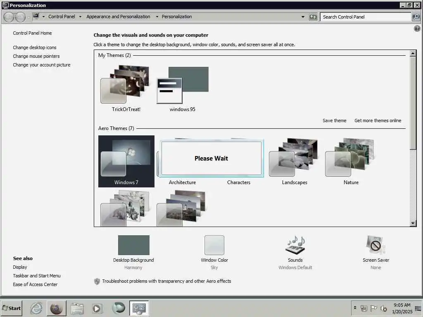
Task: Launch Internet Explorer from taskbar
Action: coord(36,308)
